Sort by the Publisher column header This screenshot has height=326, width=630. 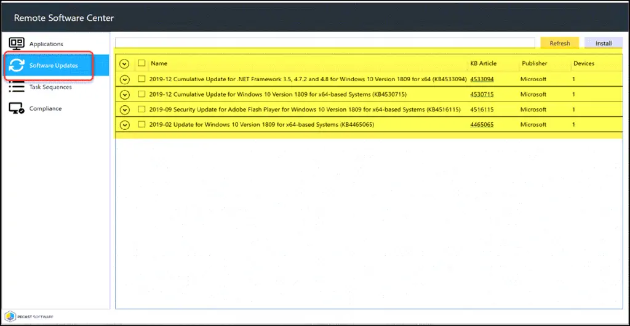(x=535, y=63)
